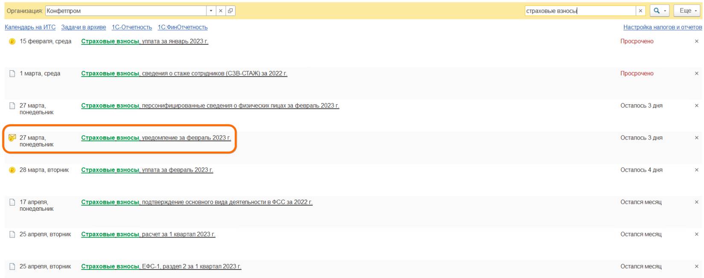The height and width of the screenshot is (278, 704).
Task: Expand the organization dropdown list
Action: point(212,11)
